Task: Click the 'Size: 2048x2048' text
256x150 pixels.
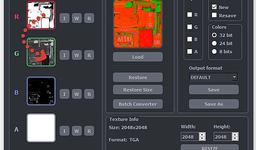Action: [128, 127]
